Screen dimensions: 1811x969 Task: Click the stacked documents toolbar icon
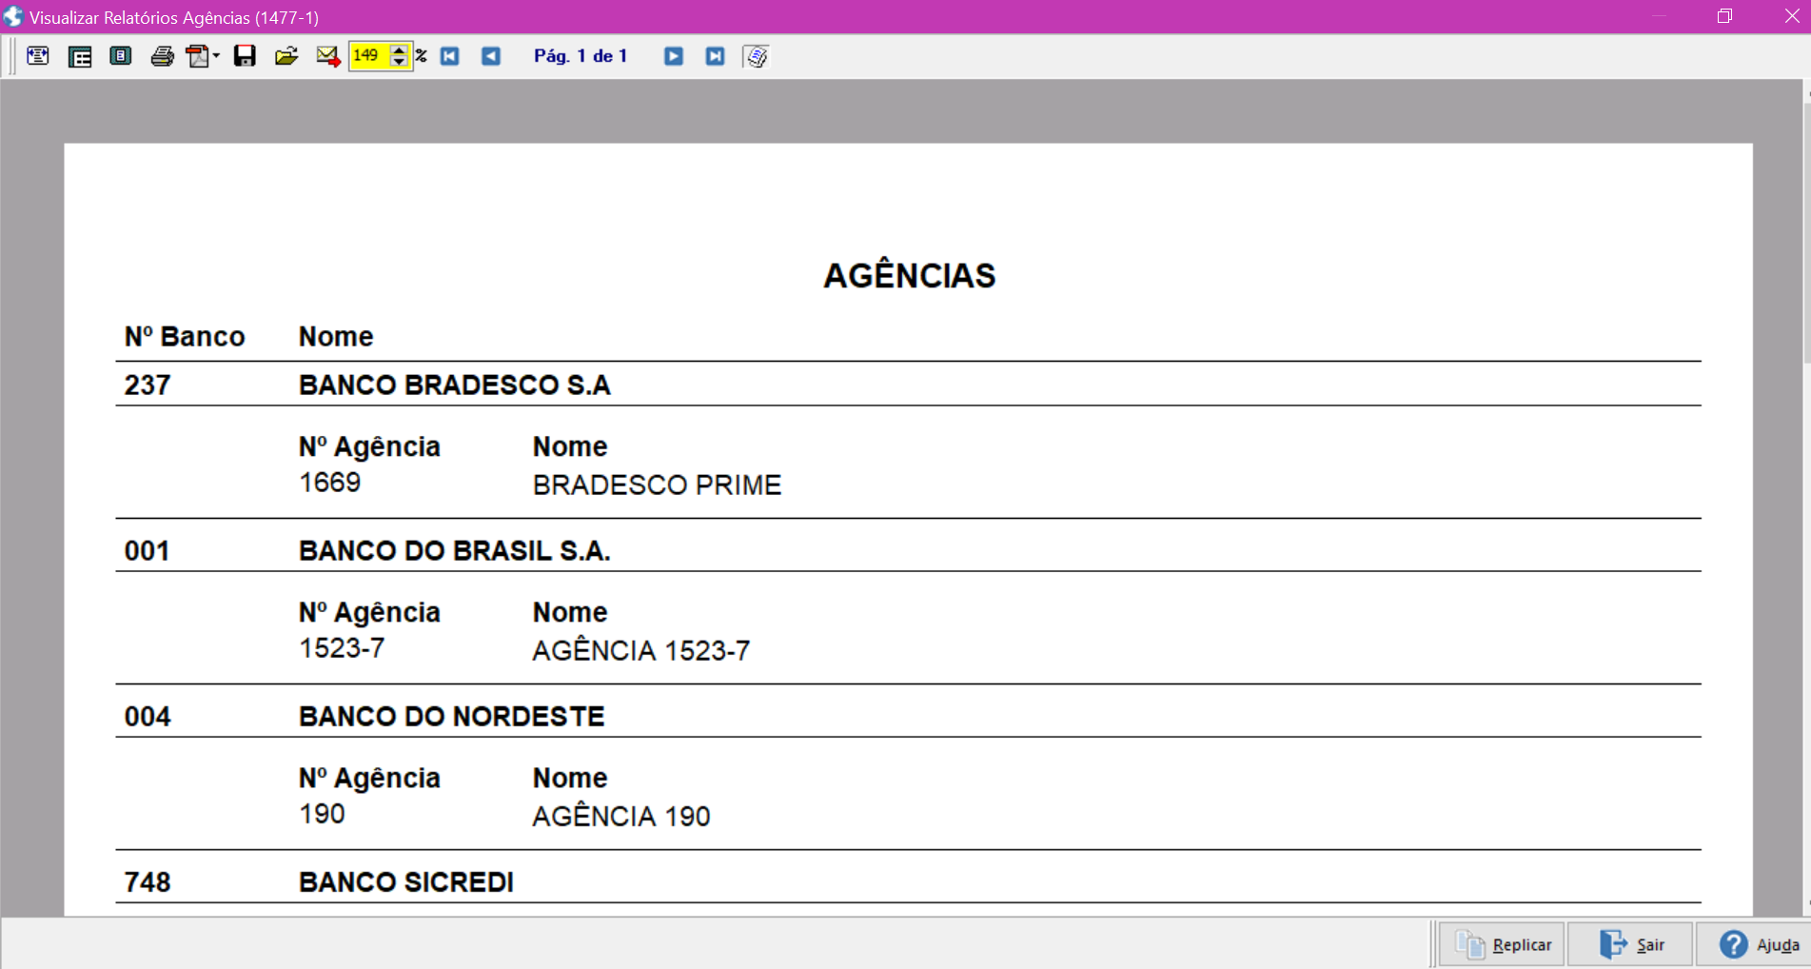click(x=757, y=56)
